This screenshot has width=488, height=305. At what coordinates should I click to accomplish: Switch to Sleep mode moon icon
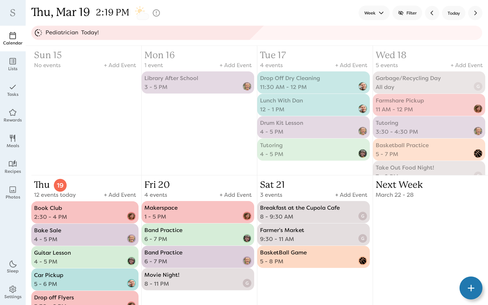(13, 267)
